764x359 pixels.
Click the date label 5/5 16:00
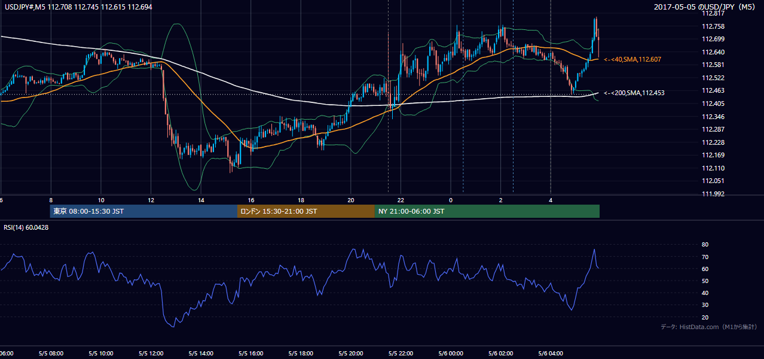click(251, 354)
